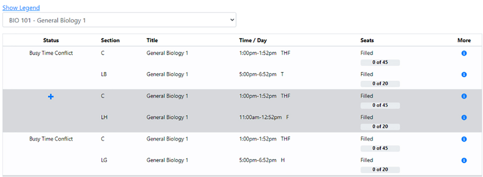Viewport: 483px width, 177px height.
Task: Open more info for section LB lab
Action: [x=464, y=75]
